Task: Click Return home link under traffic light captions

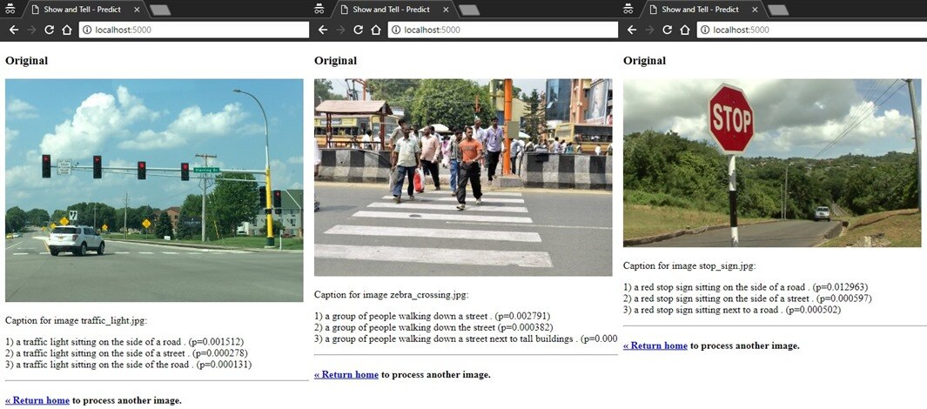Action: click(x=37, y=400)
